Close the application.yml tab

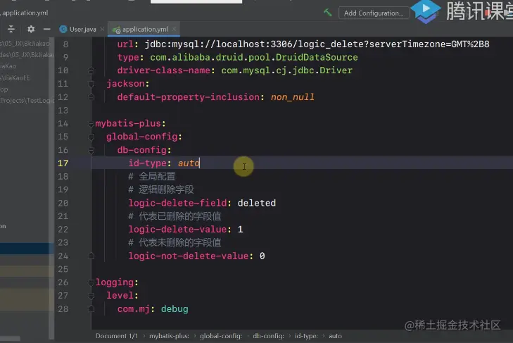click(x=174, y=29)
